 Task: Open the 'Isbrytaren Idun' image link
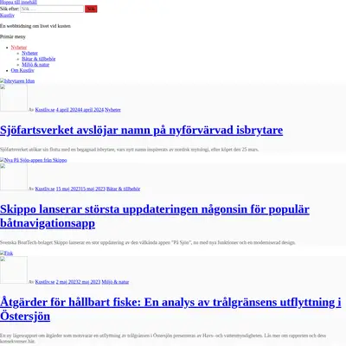pyautogui.click(x=17, y=81)
